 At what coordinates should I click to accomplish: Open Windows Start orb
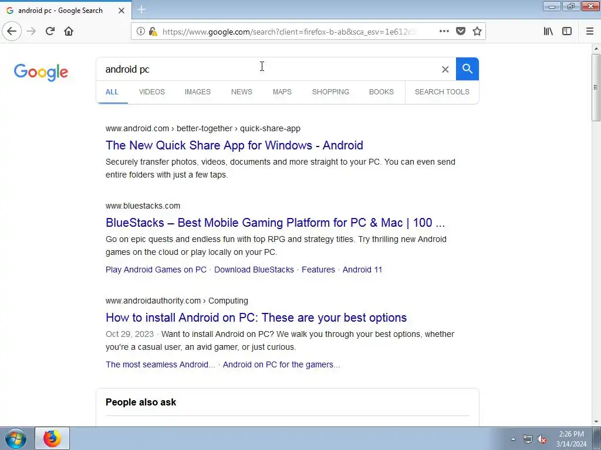point(16,438)
